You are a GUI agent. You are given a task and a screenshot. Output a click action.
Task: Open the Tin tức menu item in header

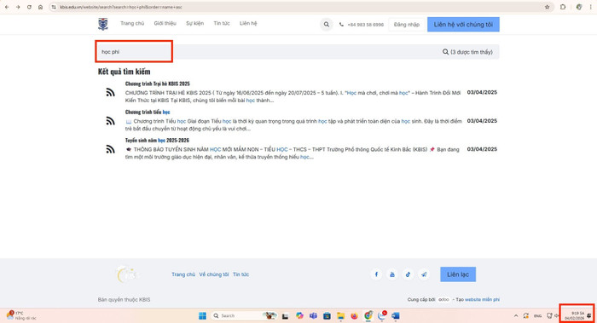(222, 23)
